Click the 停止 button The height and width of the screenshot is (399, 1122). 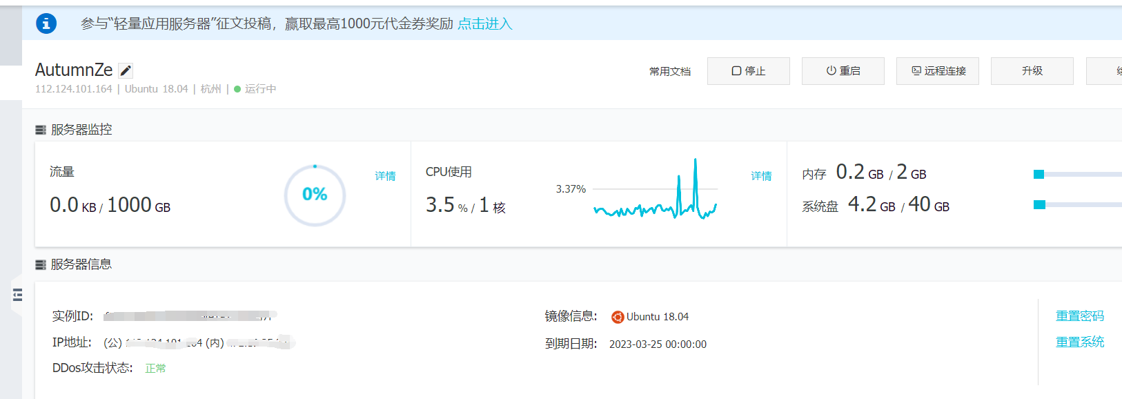point(749,71)
